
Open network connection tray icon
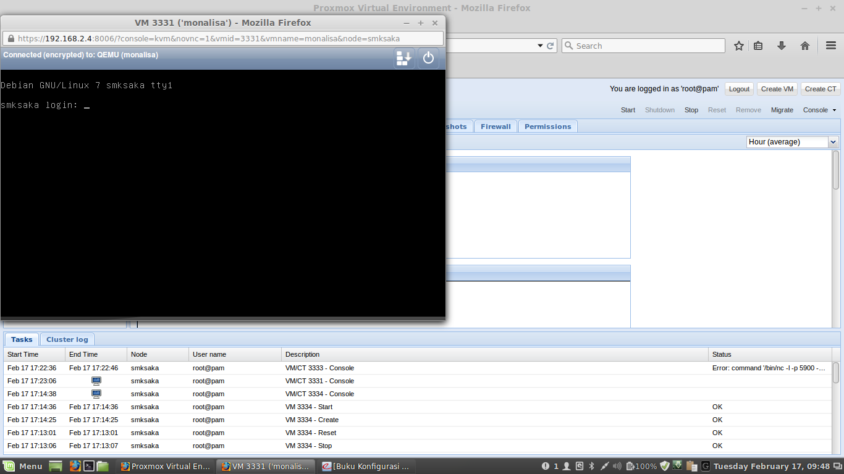[x=604, y=466]
